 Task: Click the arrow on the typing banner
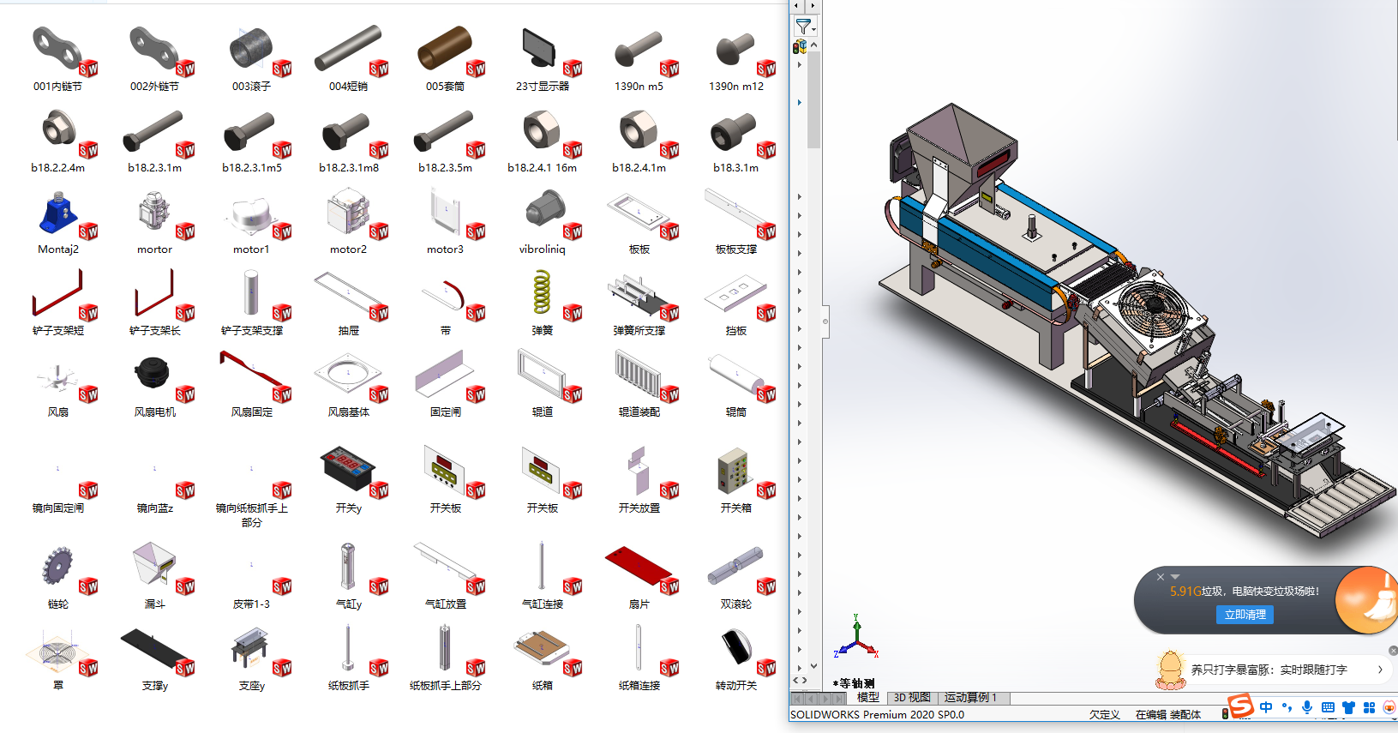point(1380,670)
